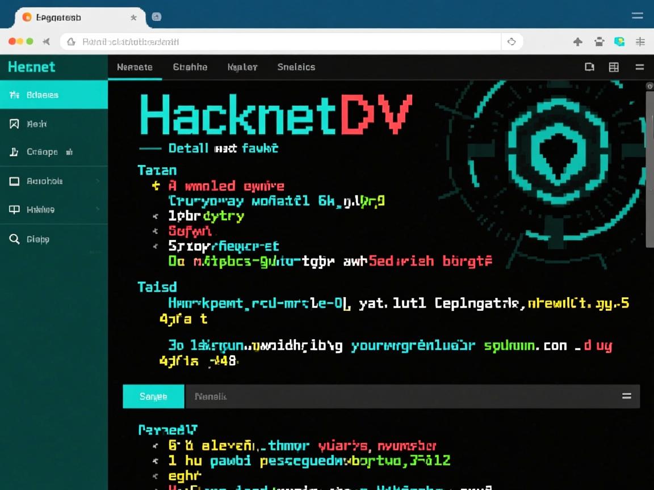The height and width of the screenshot is (490, 654).
Task: Switch to the Snelaics tab
Action: pos(296,67)
